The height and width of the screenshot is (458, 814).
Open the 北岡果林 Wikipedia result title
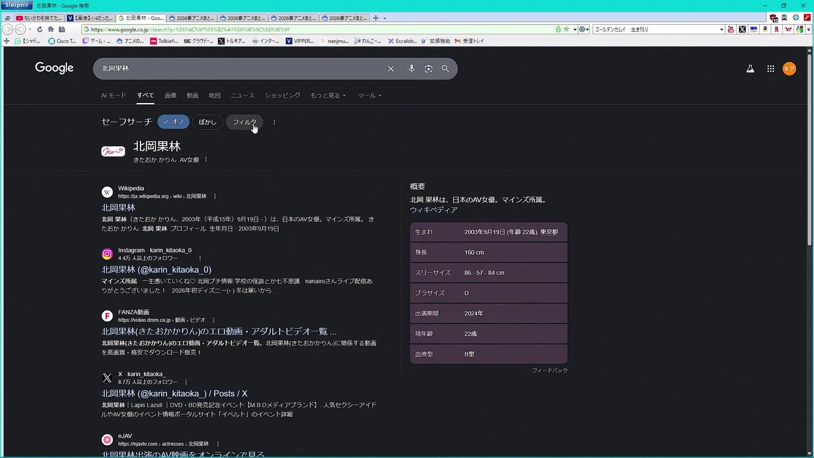[118, 207]
